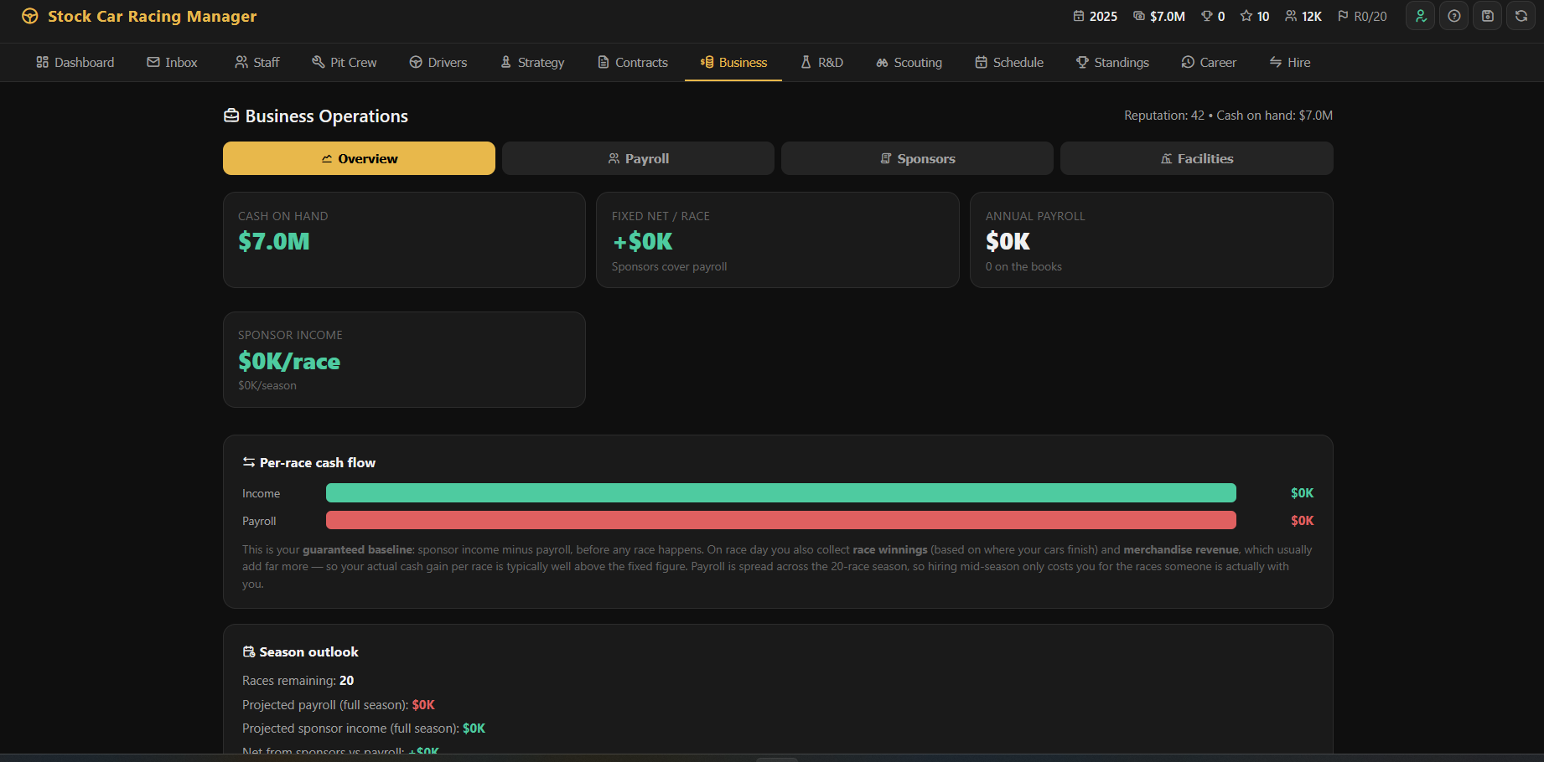Click the Sponsor Income card

tap(404, 359)
